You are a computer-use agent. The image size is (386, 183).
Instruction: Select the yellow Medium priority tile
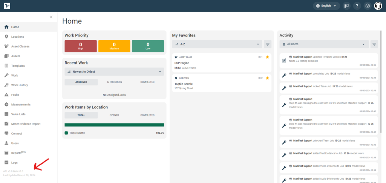click(114, 46)
